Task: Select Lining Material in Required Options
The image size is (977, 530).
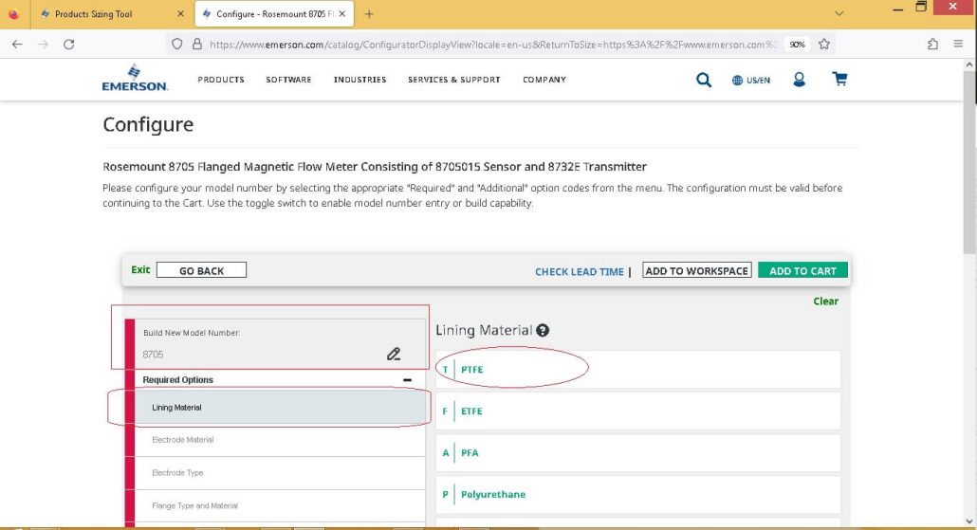Action: pyautogui.click(x=280, y=408)
